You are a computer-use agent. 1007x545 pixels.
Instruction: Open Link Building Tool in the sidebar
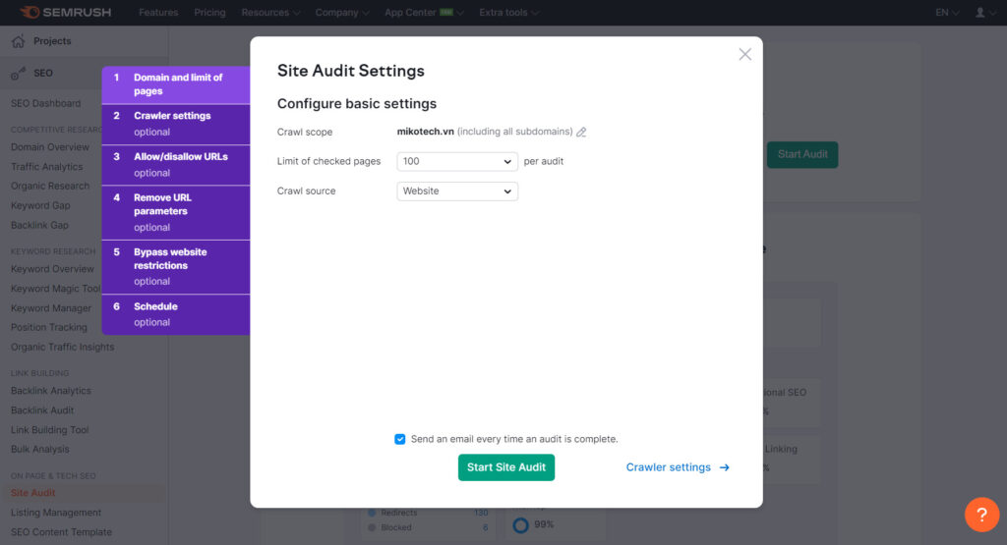49,430
